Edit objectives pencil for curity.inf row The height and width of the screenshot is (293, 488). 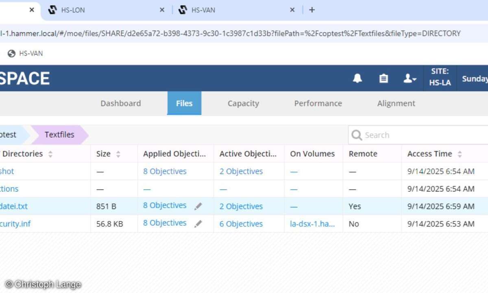(x=198, y=224)
